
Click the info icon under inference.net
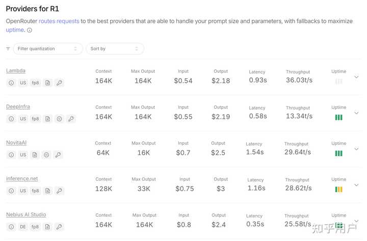pos(11,191)
